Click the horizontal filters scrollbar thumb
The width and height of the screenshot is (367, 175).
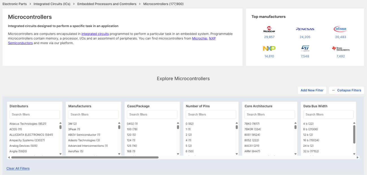(x=85, y=158)
